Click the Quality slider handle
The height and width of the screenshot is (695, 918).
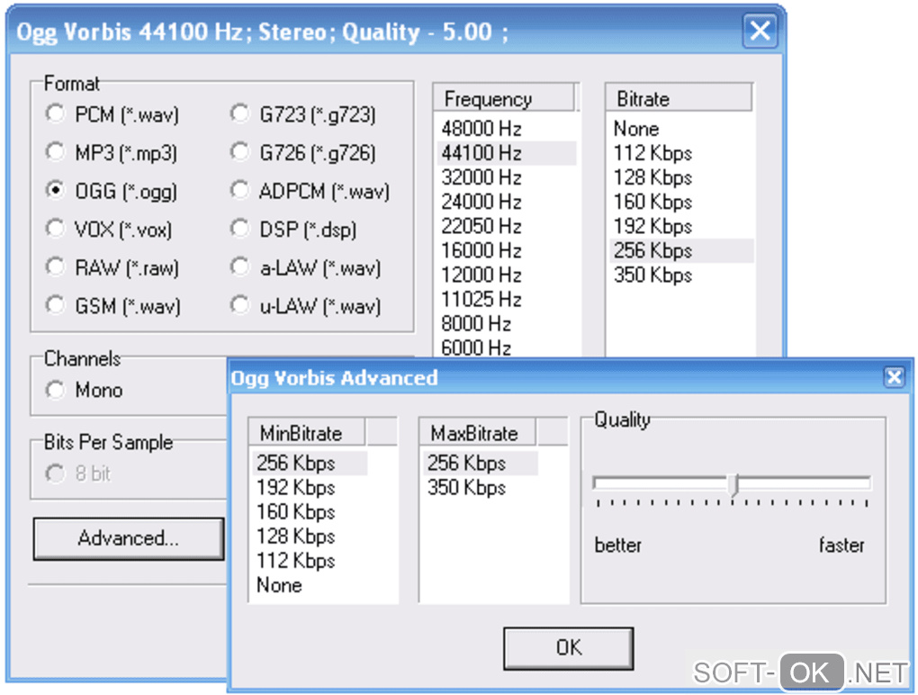734,485
